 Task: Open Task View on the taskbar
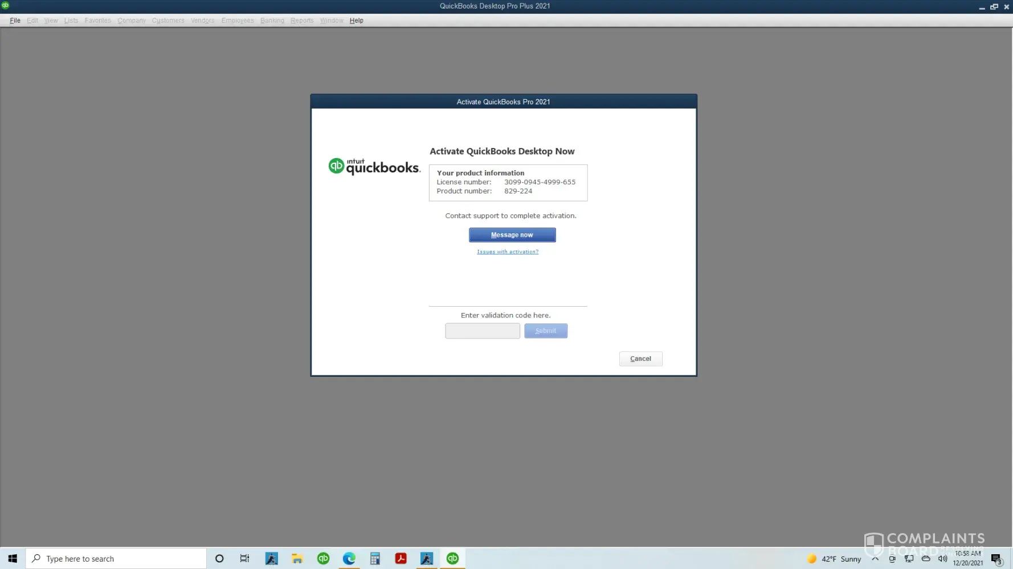click(x=244, y=559)
